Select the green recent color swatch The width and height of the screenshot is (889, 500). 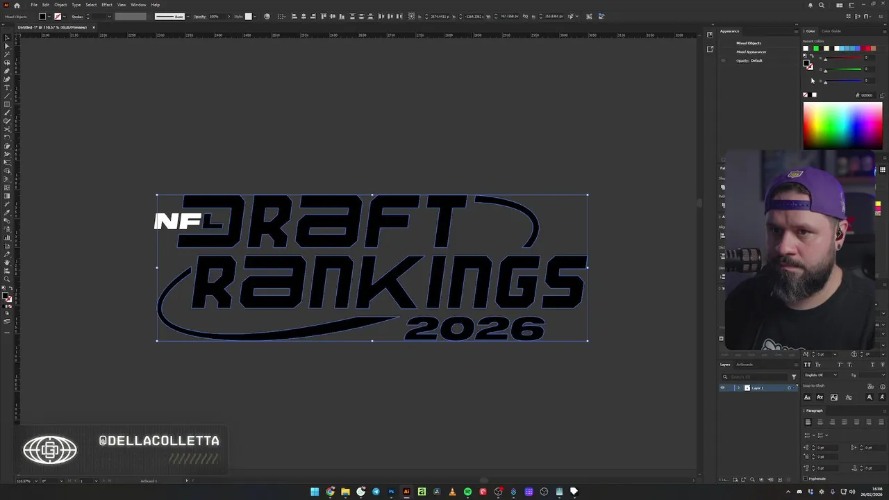[816, 49]
